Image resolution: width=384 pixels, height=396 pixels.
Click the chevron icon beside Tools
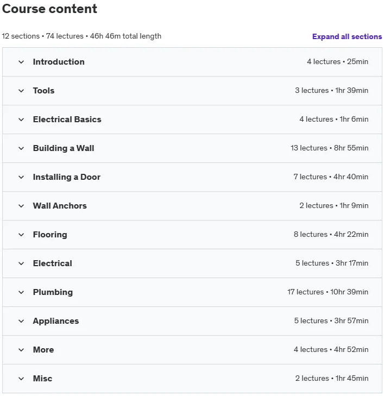(21, 91)
